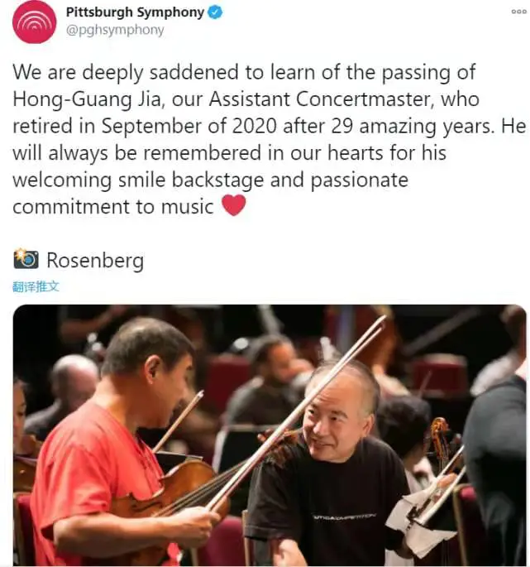Image resolution: width=530 pixels, height=567 pixels.
Task: Click the white lettering on black t-shirt
Action: (344, 517)
